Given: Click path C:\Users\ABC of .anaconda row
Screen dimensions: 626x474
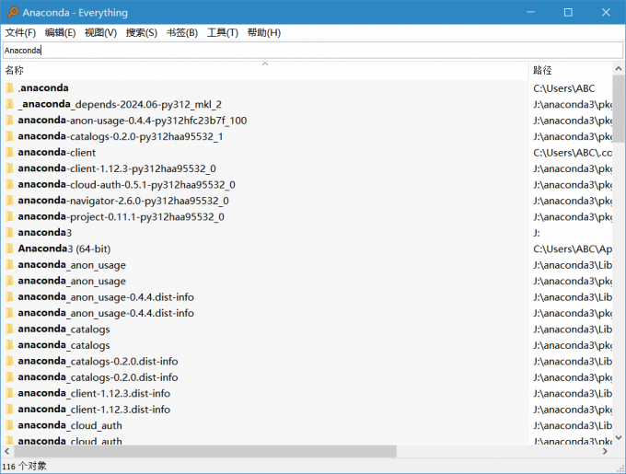Looking at the screenshot, I should coord(563,88).
